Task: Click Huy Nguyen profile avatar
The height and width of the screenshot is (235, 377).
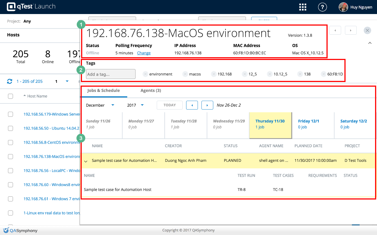Action: [343, 7]
